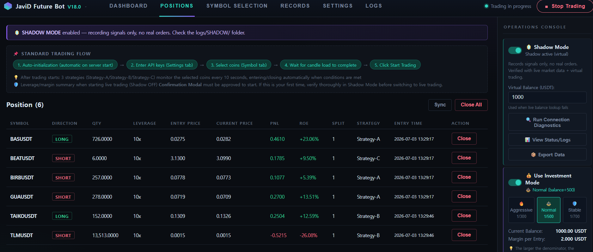593x252 pixels.
Task: Click the 1000.00 USDT current balance value
Action: coord(571,231)
